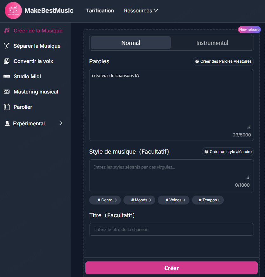Viewport: 265px width, 277px height.
Task: Open the Ressources dropdown menu
Action: point(141,10)
